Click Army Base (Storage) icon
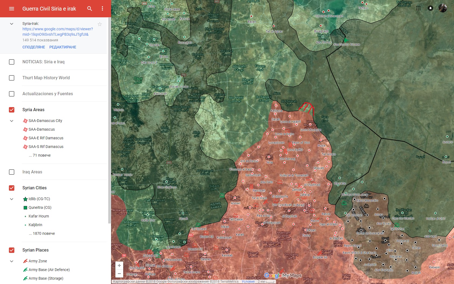The width and height of the screenshot is (454, 284). (25, 278)
